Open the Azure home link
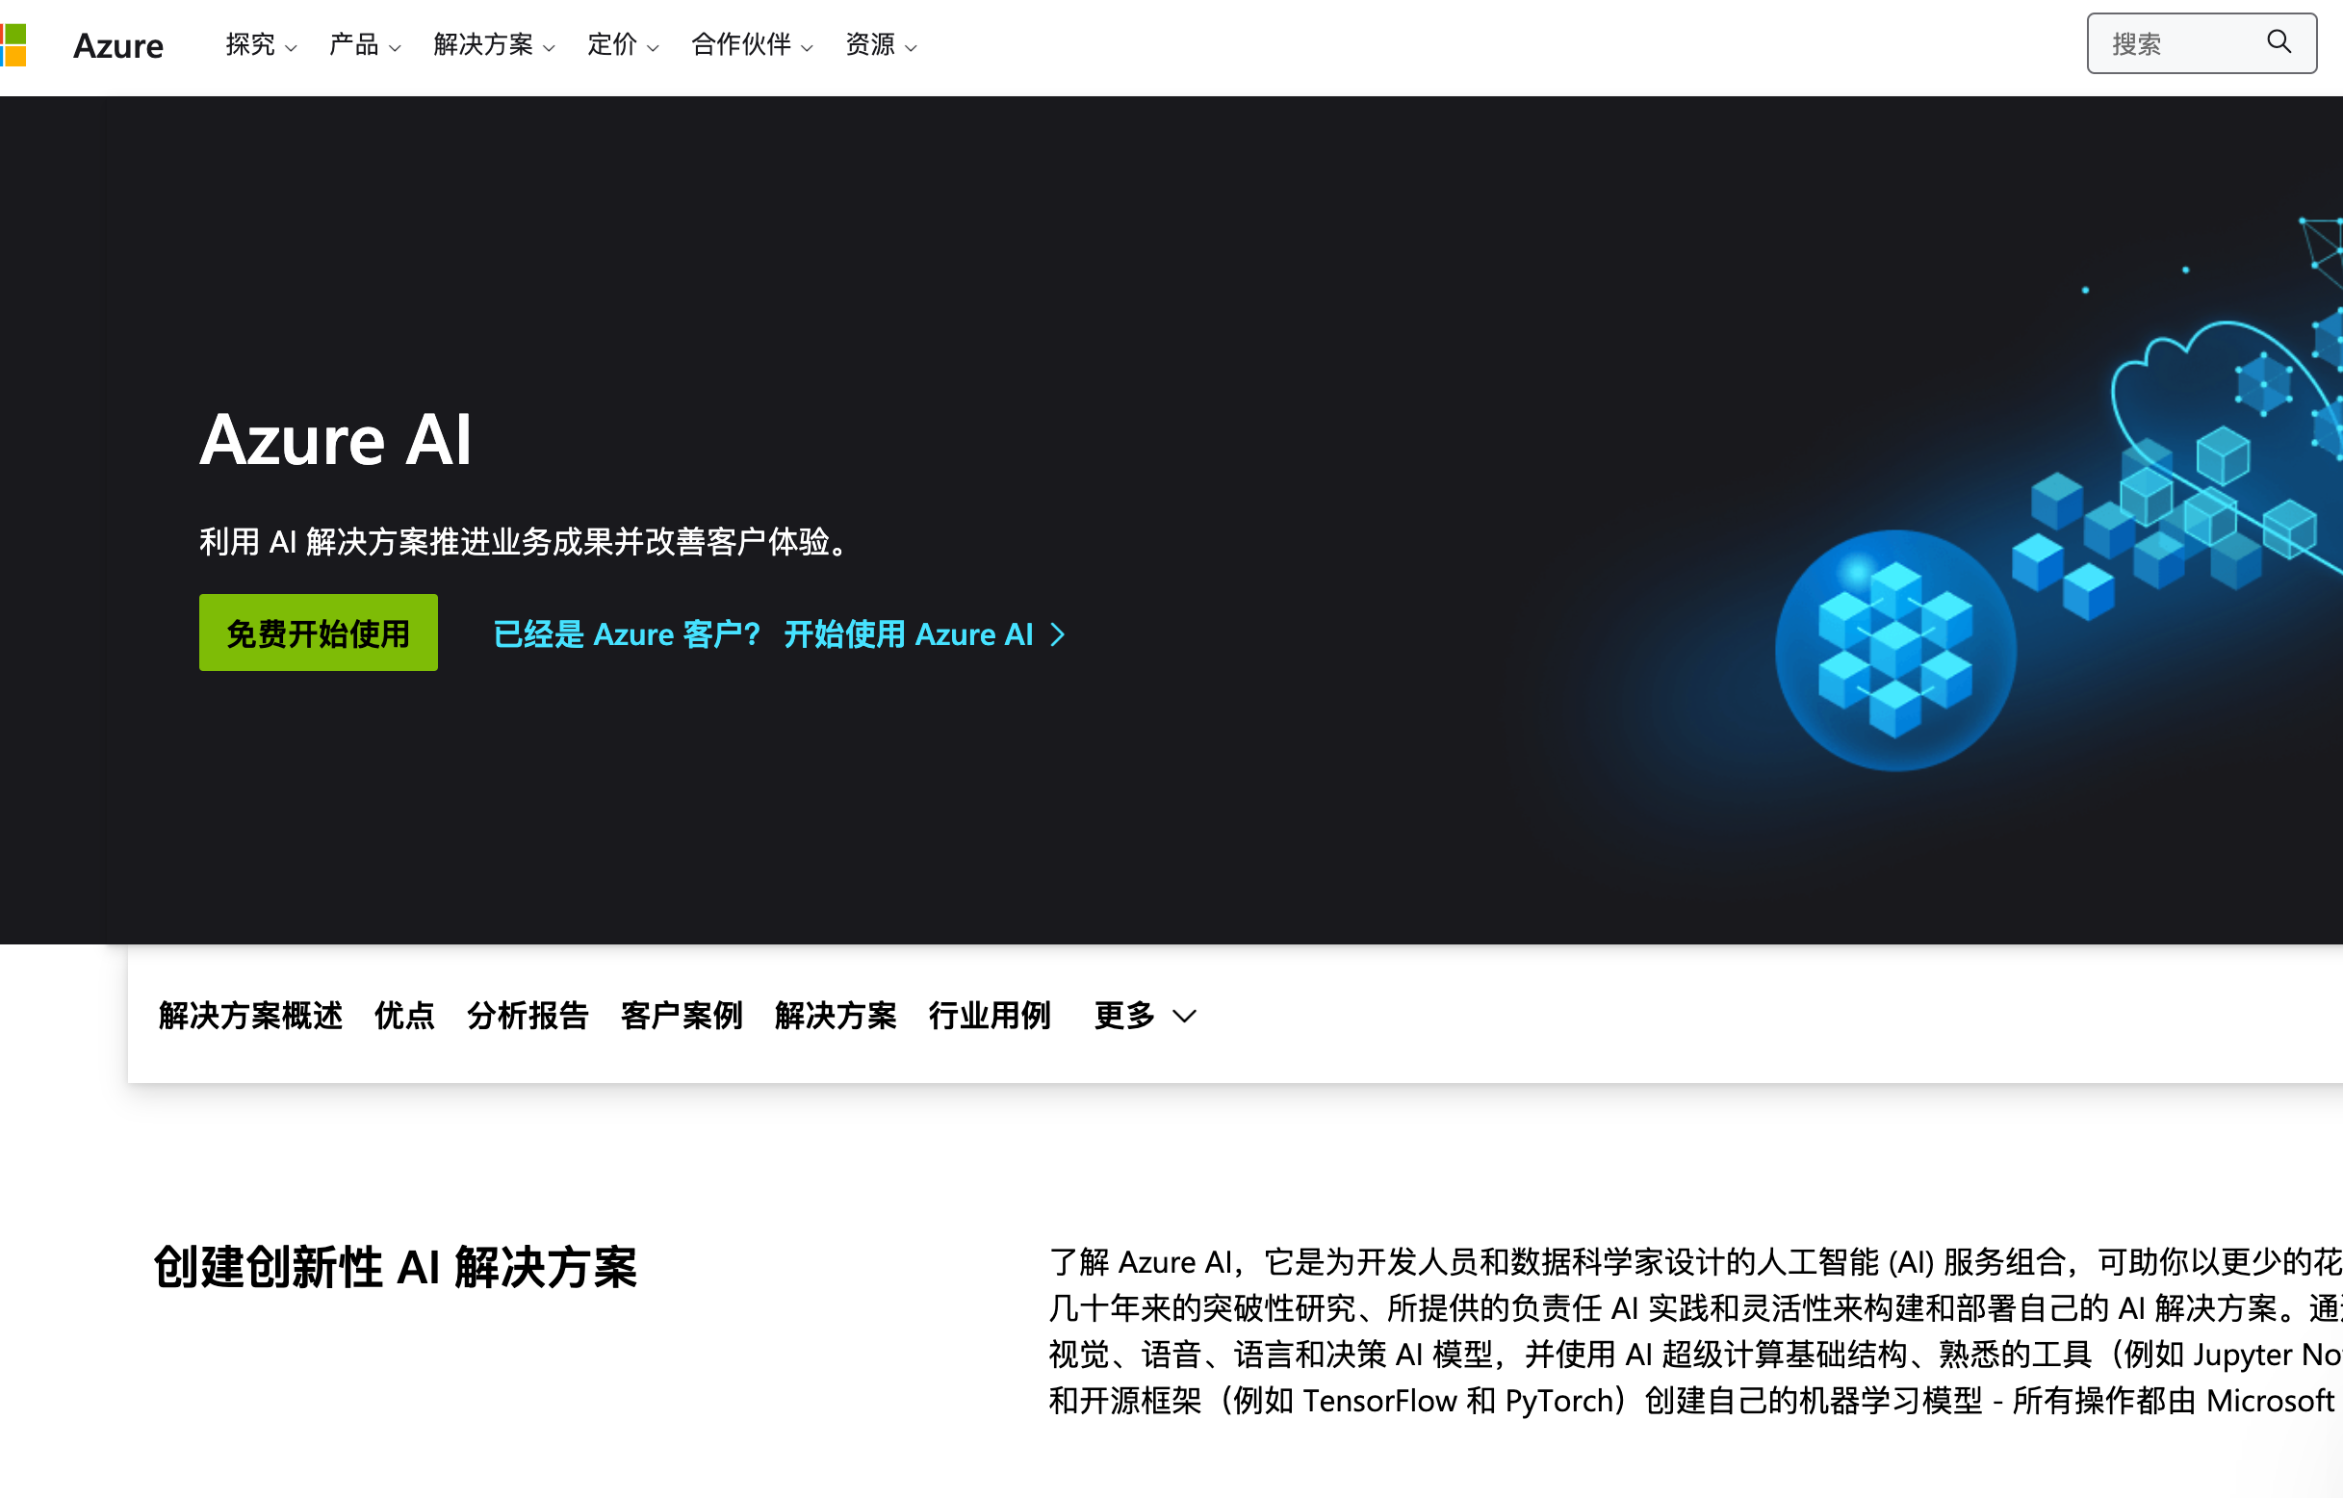The height and width of the screenshot is (1498, 2343). pyautogui.click(x=117, y=46)
